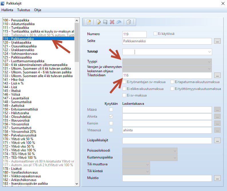Close the Palkkalajit window
Image resolution: width=227 pixels, height=191 pixels.
click(x=223, y=3)
